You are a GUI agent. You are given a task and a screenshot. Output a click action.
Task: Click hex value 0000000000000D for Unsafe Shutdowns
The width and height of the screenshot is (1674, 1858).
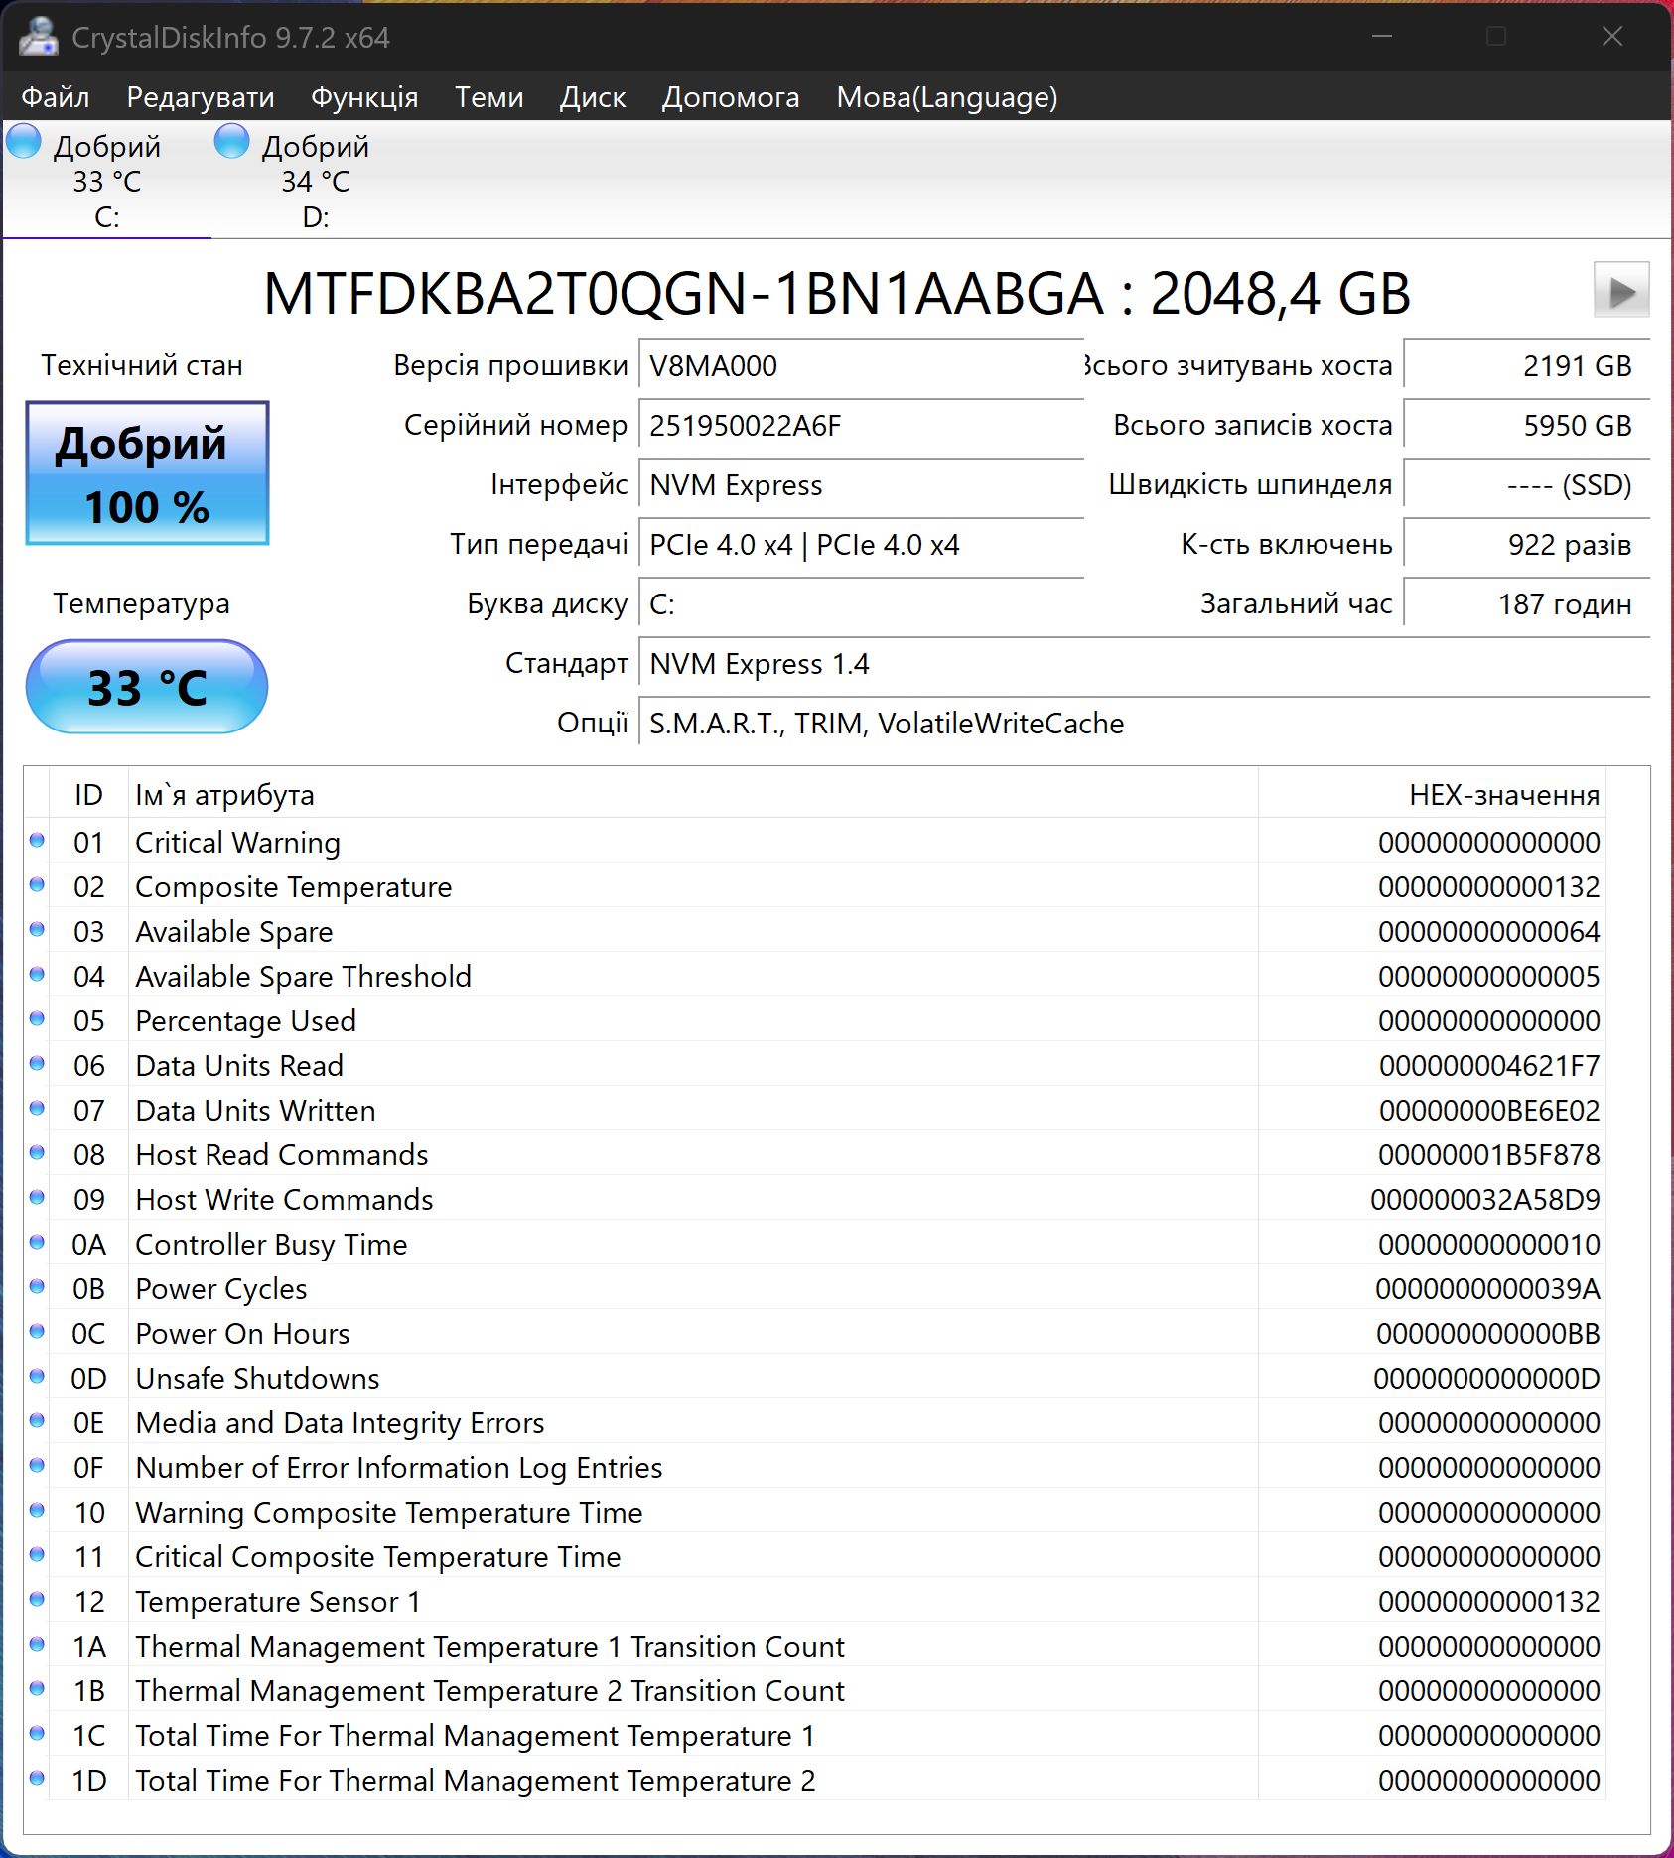1486,1379
